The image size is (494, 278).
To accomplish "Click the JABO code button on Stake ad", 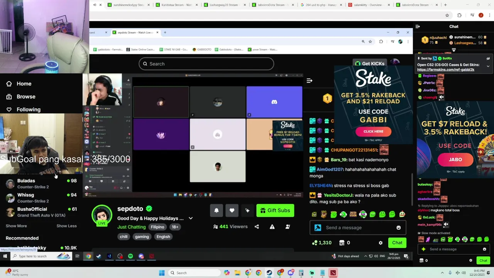I will [455, 159].
